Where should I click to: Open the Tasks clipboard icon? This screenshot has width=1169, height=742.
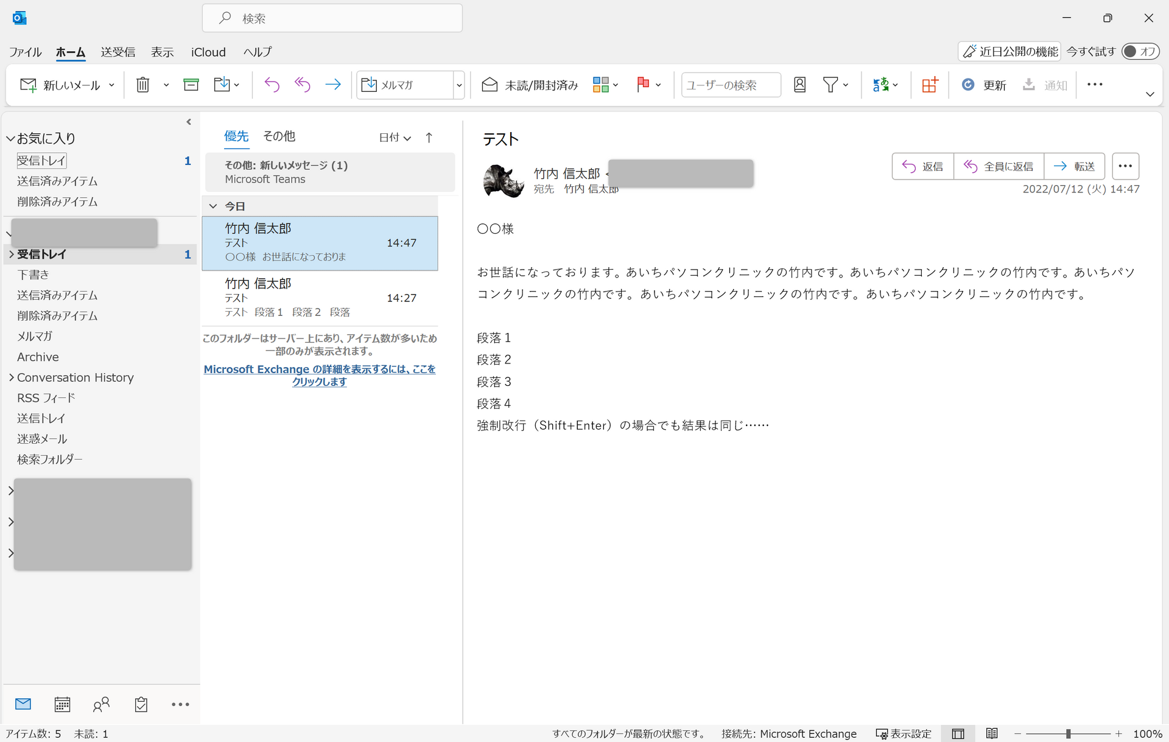[x=141, y=704]
